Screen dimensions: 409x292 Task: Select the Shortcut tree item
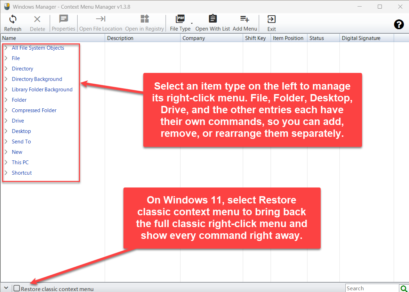coord(22,173)
